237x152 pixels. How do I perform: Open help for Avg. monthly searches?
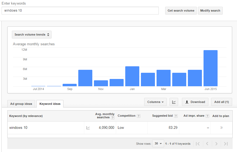113,118
